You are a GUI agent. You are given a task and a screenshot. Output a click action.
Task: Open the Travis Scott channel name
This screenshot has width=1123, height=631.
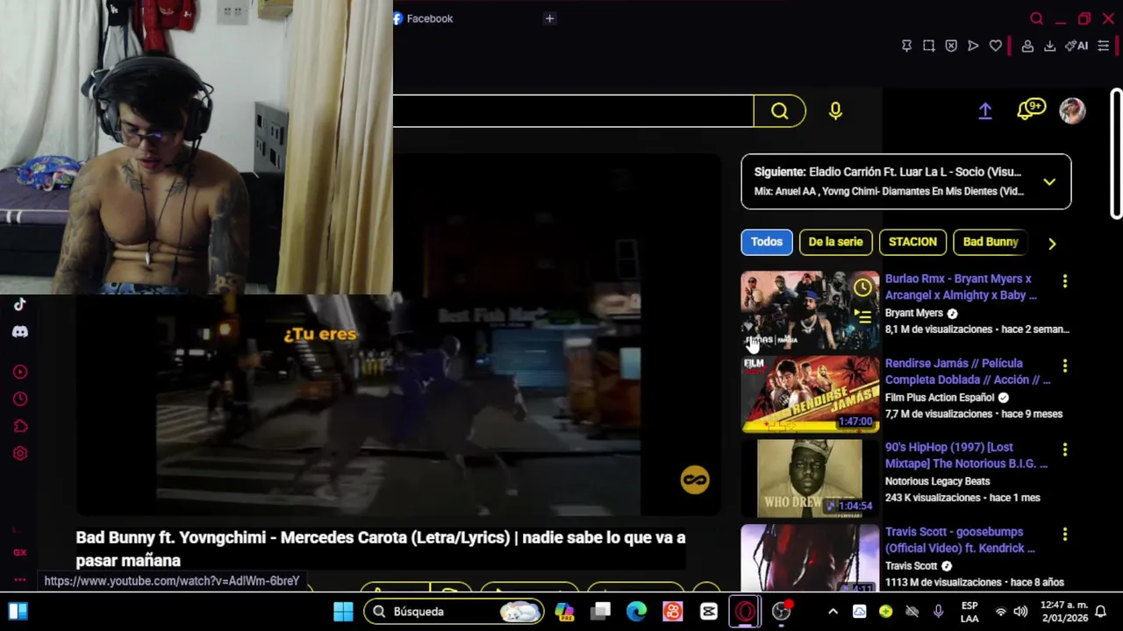pos(912,566)
